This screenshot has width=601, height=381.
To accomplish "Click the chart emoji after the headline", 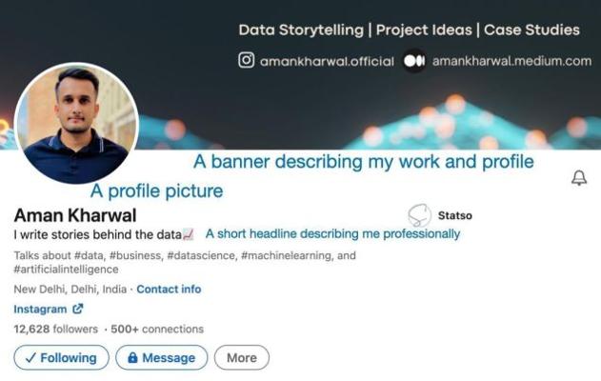I will click(x=189, y=234).
